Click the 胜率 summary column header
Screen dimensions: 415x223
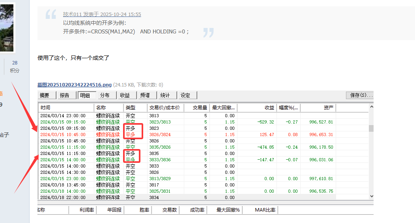[138, 210]
